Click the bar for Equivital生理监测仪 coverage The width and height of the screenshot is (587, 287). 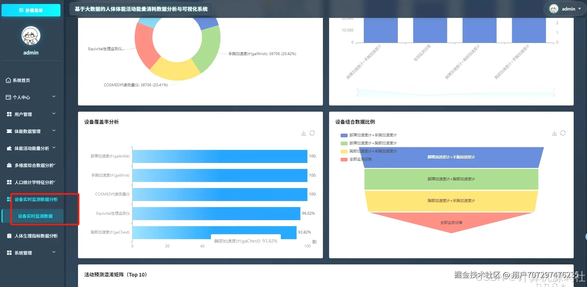[216, 213]
